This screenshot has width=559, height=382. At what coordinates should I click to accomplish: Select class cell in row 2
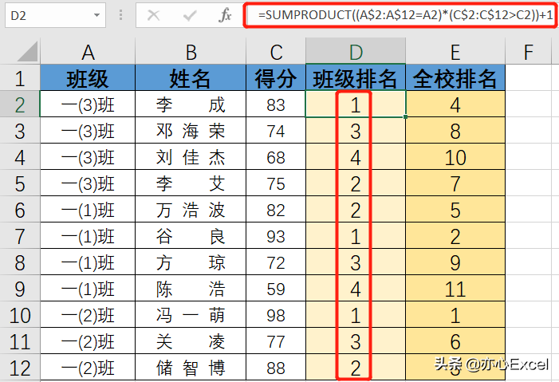(88, 104)
